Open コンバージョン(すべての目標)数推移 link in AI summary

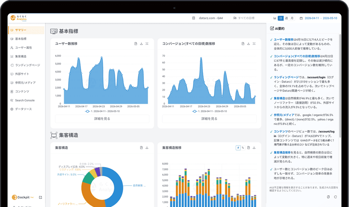point(297,56)
